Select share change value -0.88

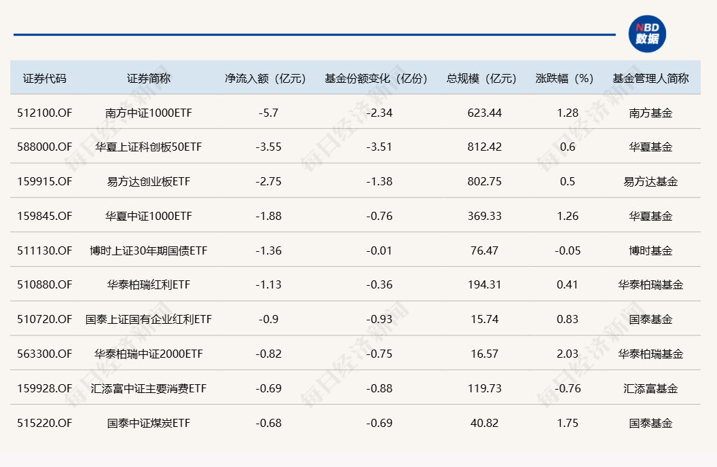[380, 388]
